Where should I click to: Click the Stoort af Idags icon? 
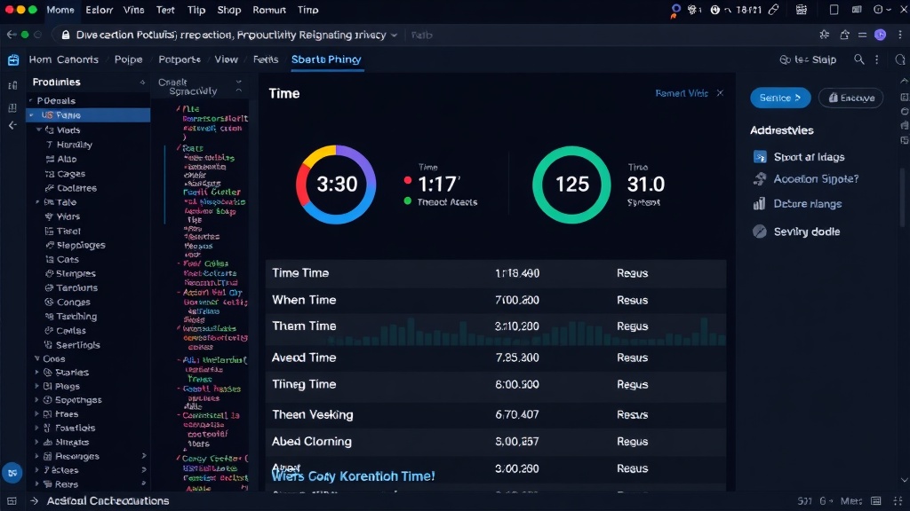click(760, 157)
